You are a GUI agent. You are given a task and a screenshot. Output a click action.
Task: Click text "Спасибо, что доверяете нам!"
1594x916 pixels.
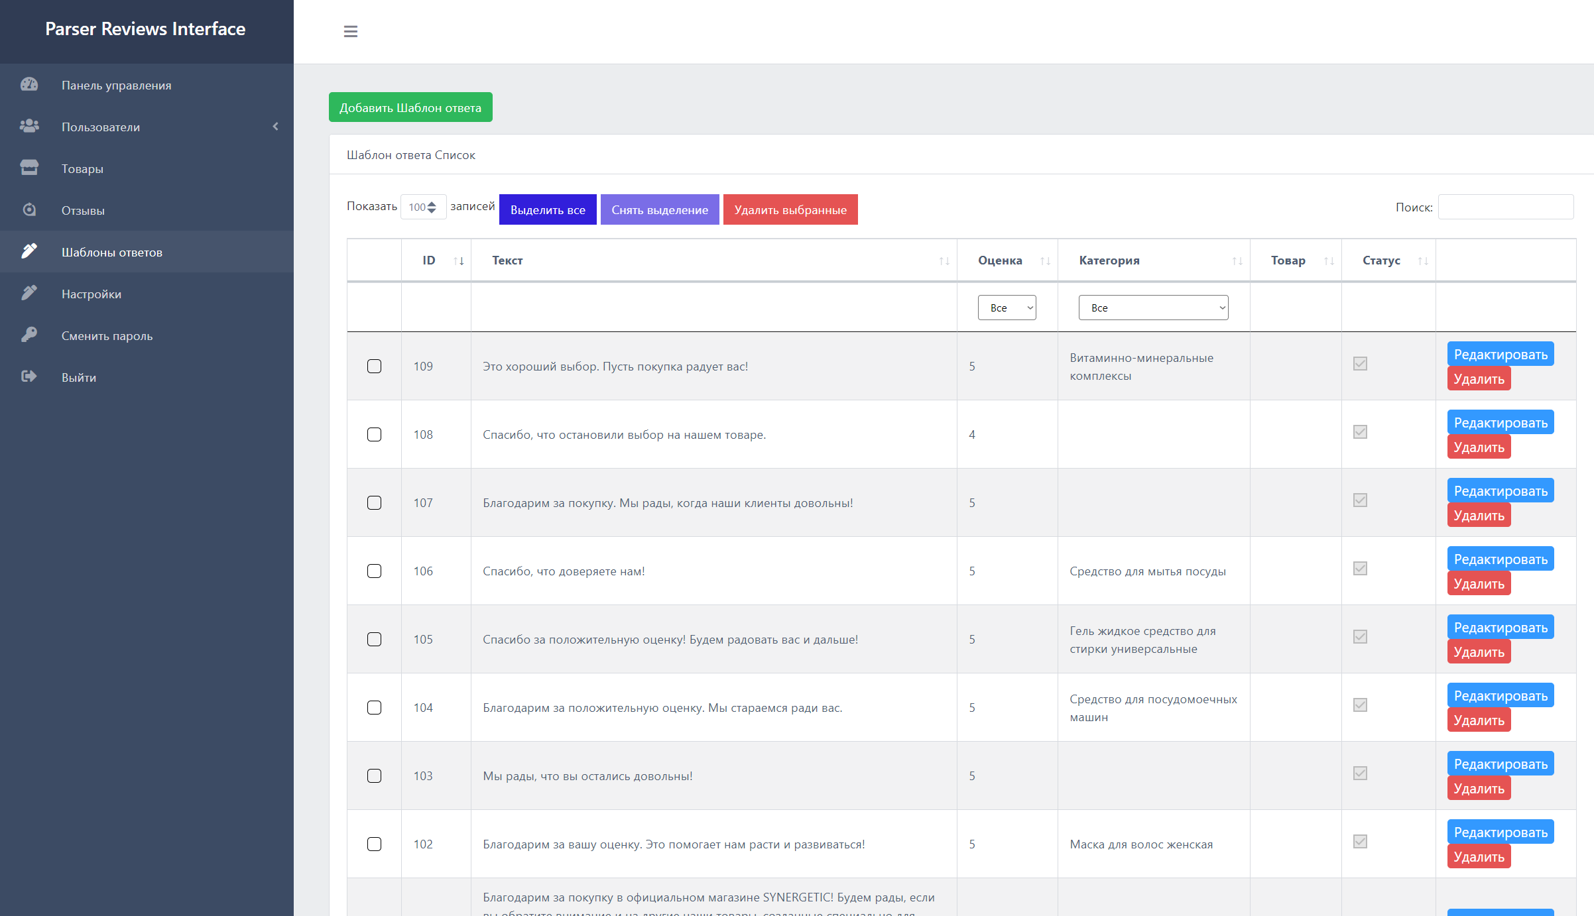(x=564, y=571)
